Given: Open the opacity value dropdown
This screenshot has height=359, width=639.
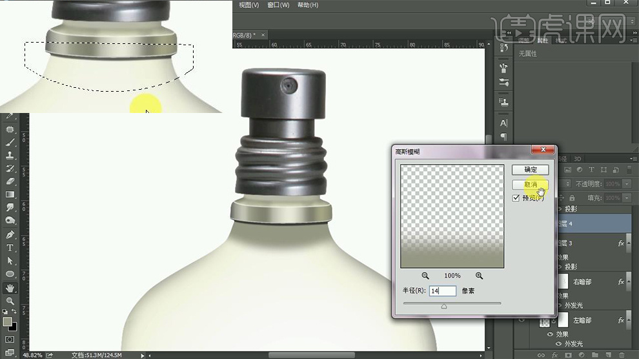Looking at the screenshot, I should tap(627, 184).
